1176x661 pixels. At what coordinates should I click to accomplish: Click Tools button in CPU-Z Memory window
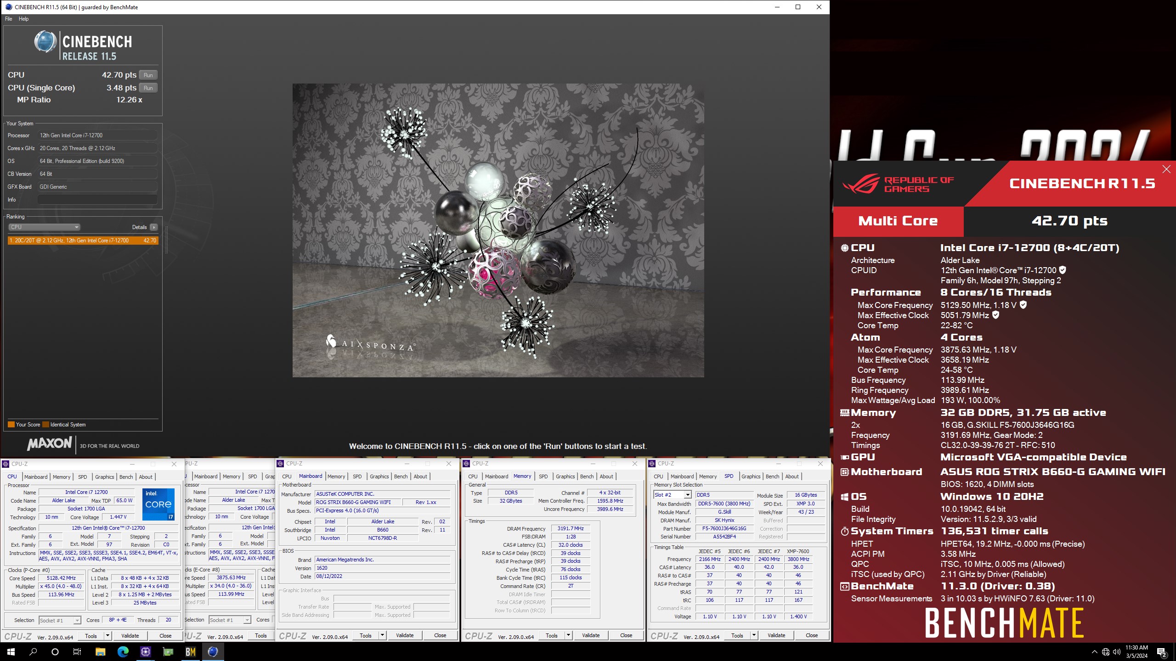[x=551, y=635]
